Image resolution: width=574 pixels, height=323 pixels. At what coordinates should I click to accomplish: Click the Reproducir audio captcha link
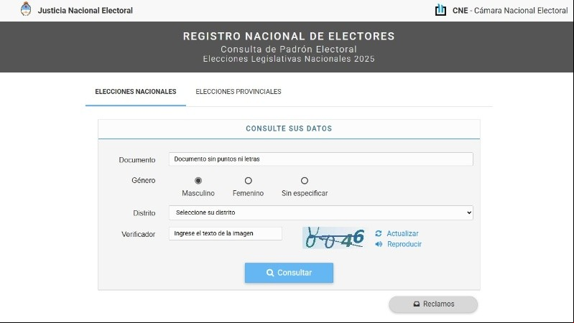(404, 244)
